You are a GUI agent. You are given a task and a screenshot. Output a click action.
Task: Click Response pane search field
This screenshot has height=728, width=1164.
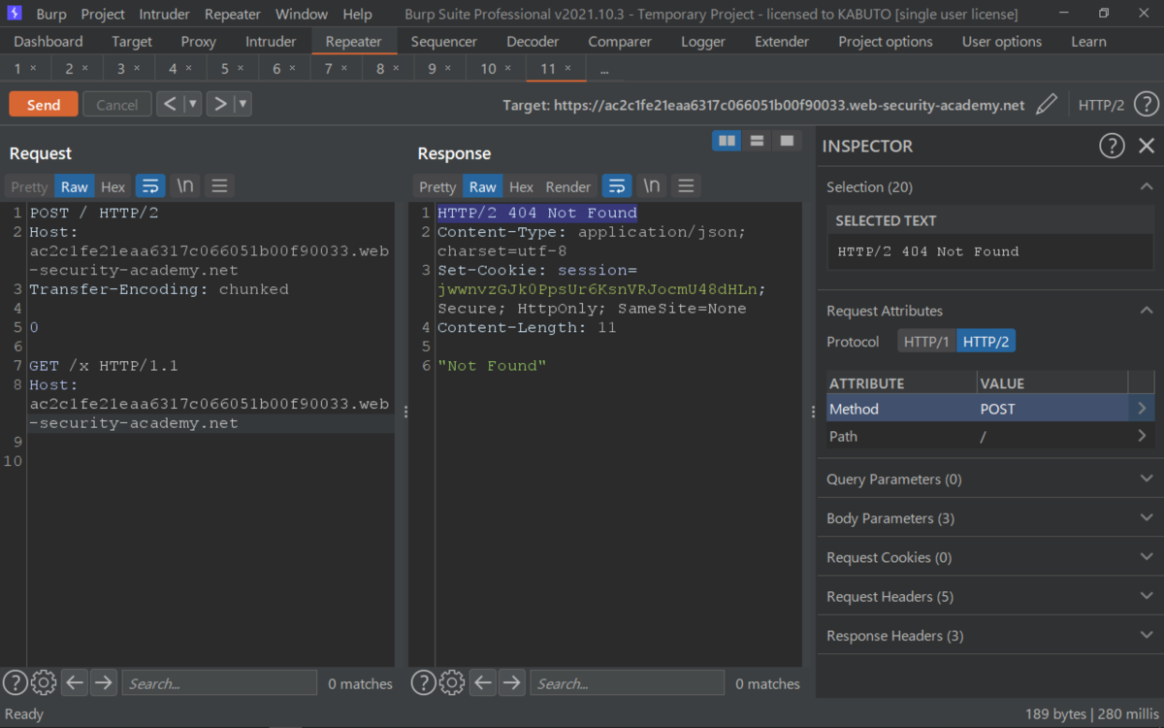(x=627, y=683)
